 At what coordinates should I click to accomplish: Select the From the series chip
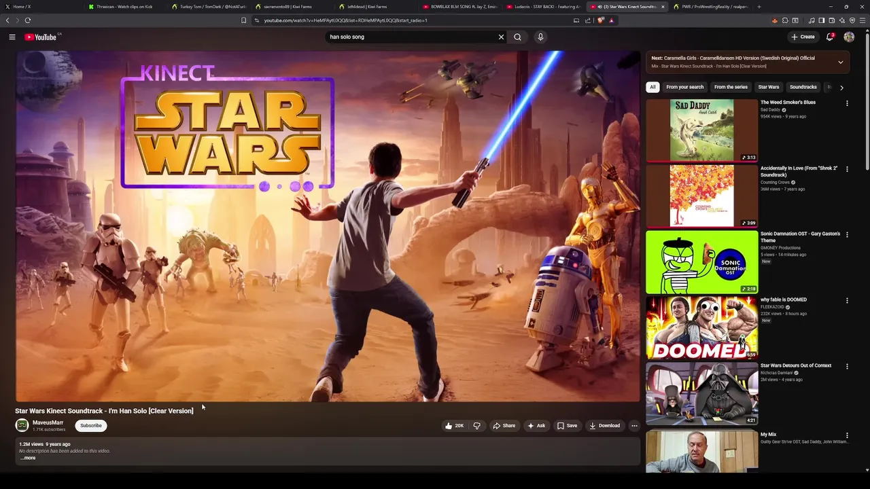tap(731, 87)
